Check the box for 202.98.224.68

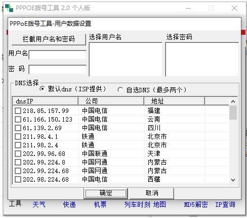[18, 180]
